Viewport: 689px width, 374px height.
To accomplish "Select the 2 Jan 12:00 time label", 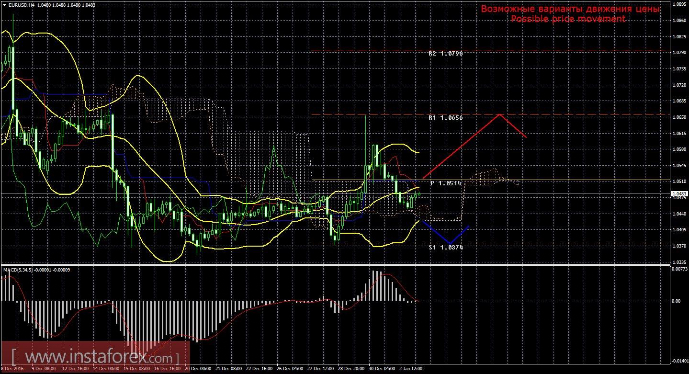I will [x=410, y=369].
